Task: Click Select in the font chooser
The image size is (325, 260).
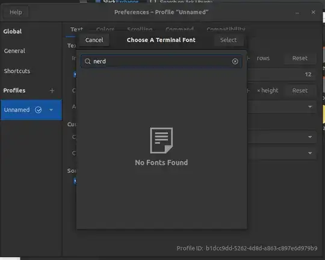Action: (228, 40)
